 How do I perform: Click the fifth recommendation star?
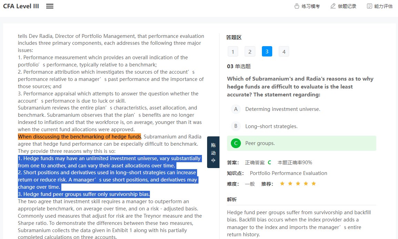click(314, 184)
